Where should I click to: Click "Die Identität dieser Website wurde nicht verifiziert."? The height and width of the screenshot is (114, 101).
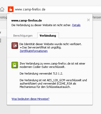coord(51,44)
